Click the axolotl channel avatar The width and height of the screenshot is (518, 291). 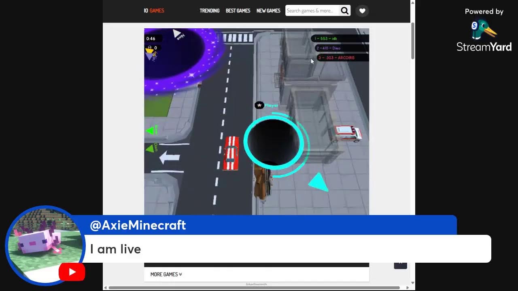pos(45,245)
